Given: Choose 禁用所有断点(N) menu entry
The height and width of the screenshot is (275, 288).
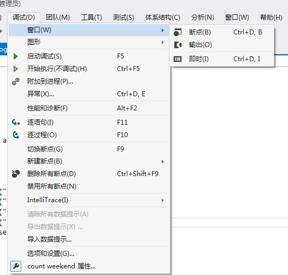Looking at the screenshot, I should tap(89, 186).
